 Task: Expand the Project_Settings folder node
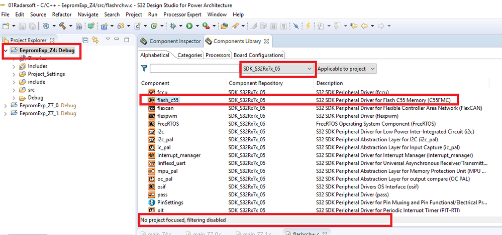point(14,74)
